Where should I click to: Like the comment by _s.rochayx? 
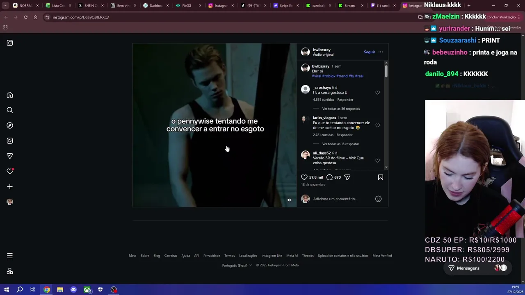click(x=377, y=93)
